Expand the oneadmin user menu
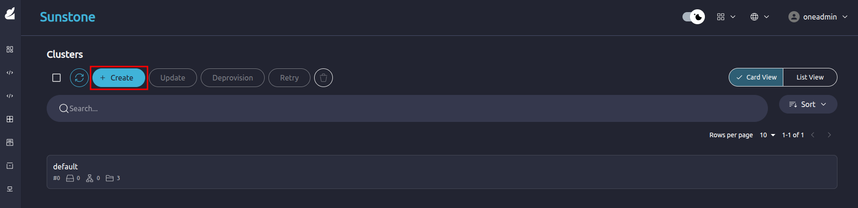Viewport: 858px width, 208px height. (818, 17)
